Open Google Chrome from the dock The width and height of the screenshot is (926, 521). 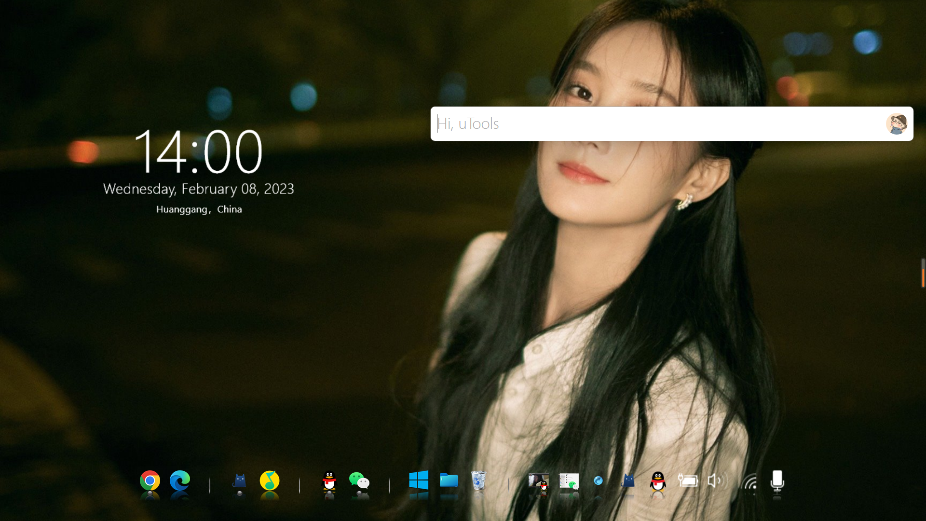150,480
